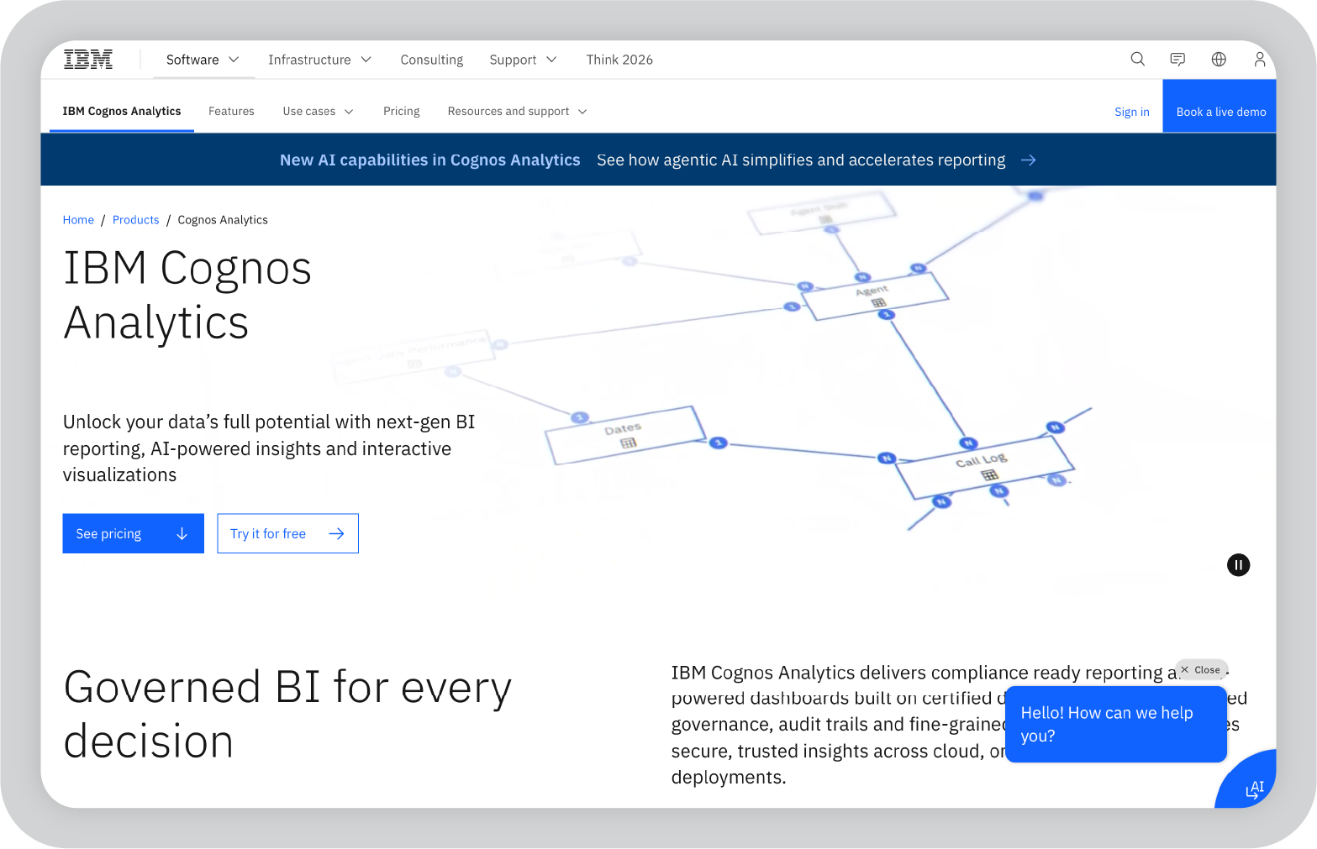Click the Try it for free button

coord(288,533)
